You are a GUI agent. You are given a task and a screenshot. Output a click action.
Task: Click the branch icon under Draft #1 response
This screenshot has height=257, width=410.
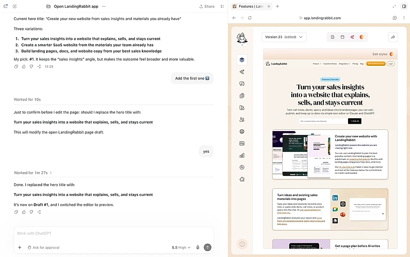click(x=39, y=212)
